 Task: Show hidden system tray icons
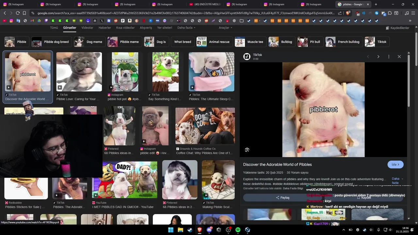(344, 230)
